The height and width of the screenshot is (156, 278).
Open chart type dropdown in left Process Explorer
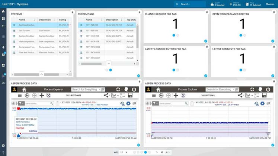coord(115,96)
